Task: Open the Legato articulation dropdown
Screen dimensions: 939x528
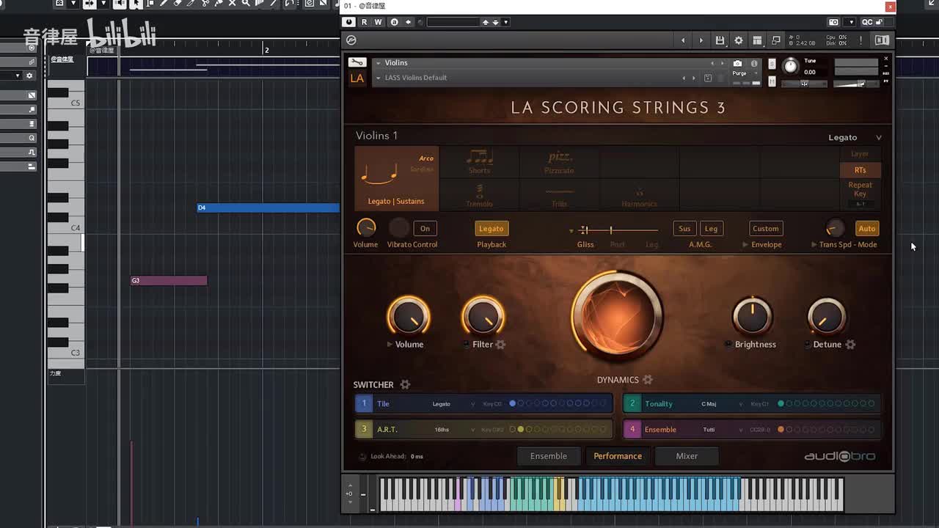Action: click(x=855, y=137)
